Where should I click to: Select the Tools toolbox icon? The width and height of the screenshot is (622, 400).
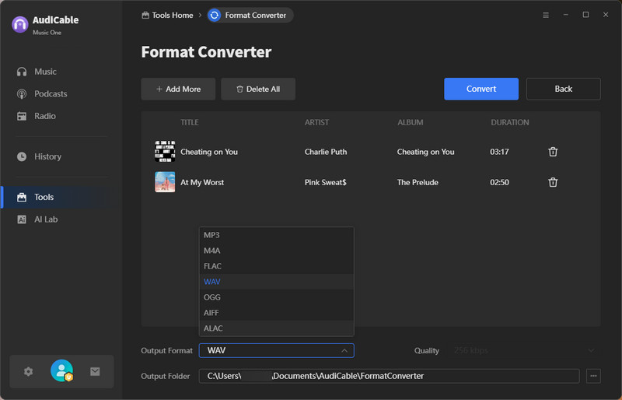22,197
